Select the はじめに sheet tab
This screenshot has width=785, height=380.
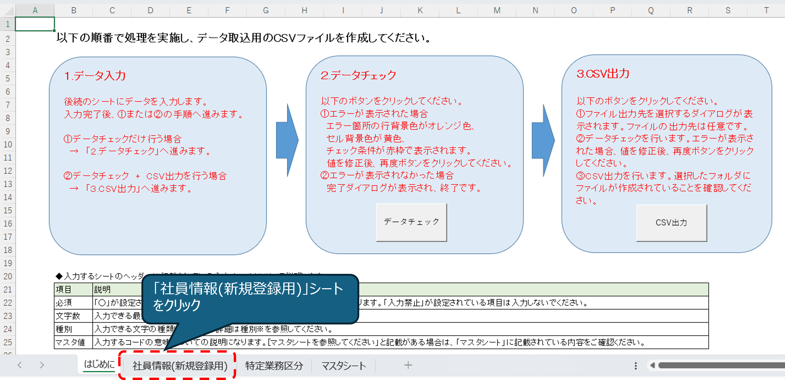tap(99, 364)
